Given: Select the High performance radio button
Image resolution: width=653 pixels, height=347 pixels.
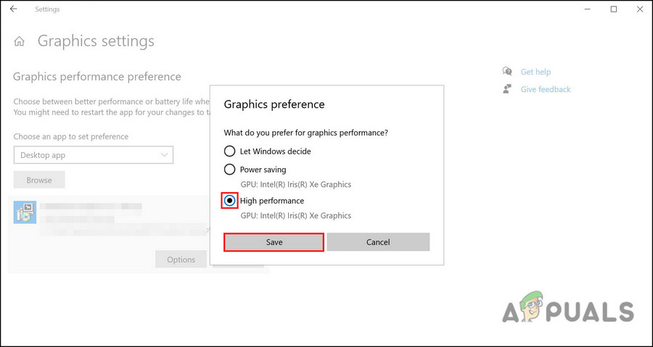Looking at the screenshot, I should tap(229, 201).
